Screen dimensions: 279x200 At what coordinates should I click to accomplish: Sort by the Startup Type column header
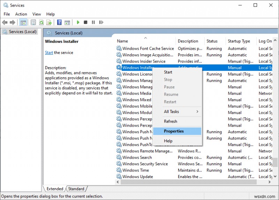click(x=239, y=41)
